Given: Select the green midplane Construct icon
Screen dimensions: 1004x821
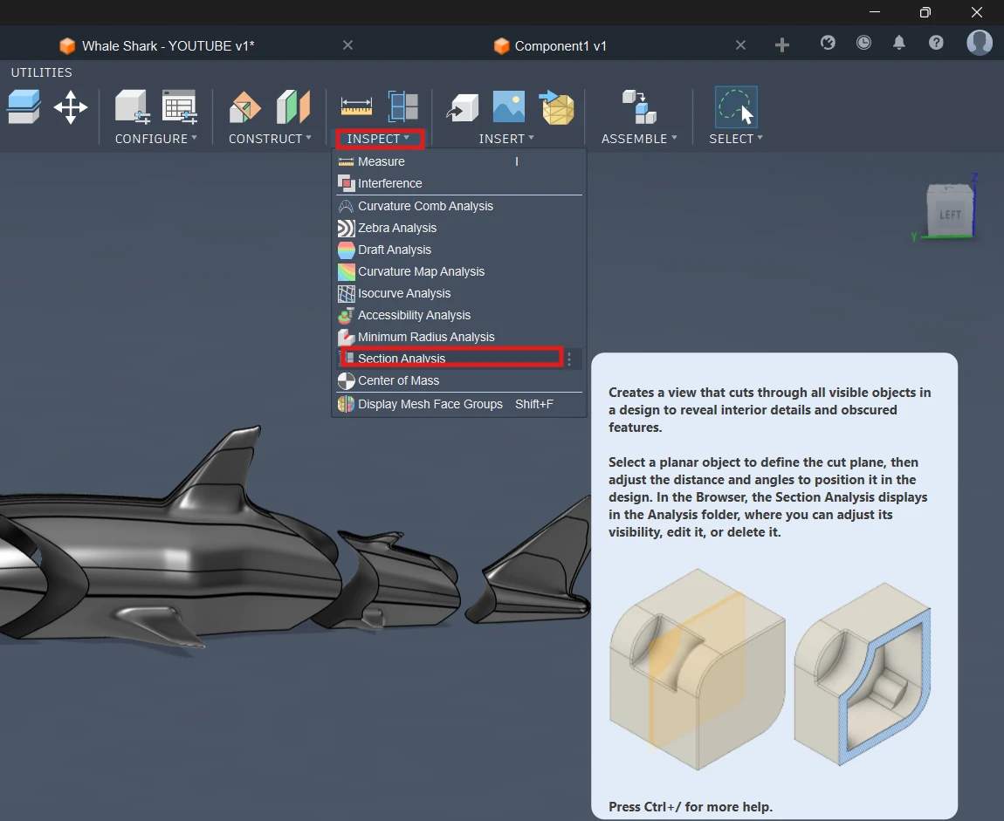Looking at the screenshot, I should (x=293, y=106).
